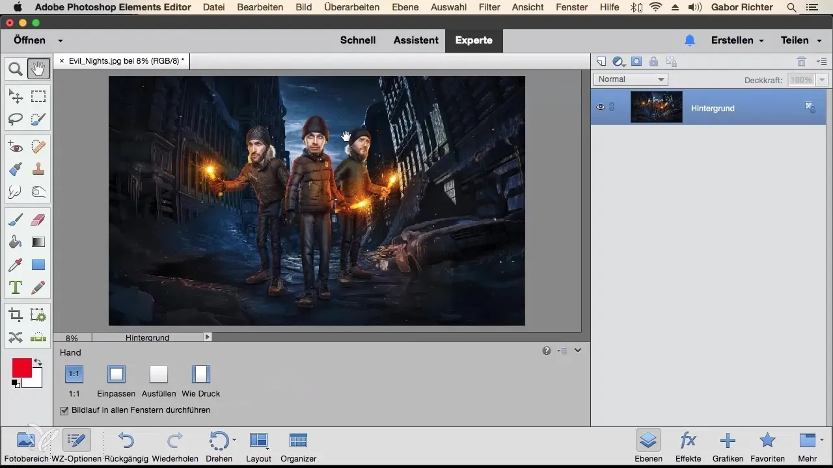833x468 pixels.
Task: Select the Color Picker eyedropper tool
Action: pos(16,265)
